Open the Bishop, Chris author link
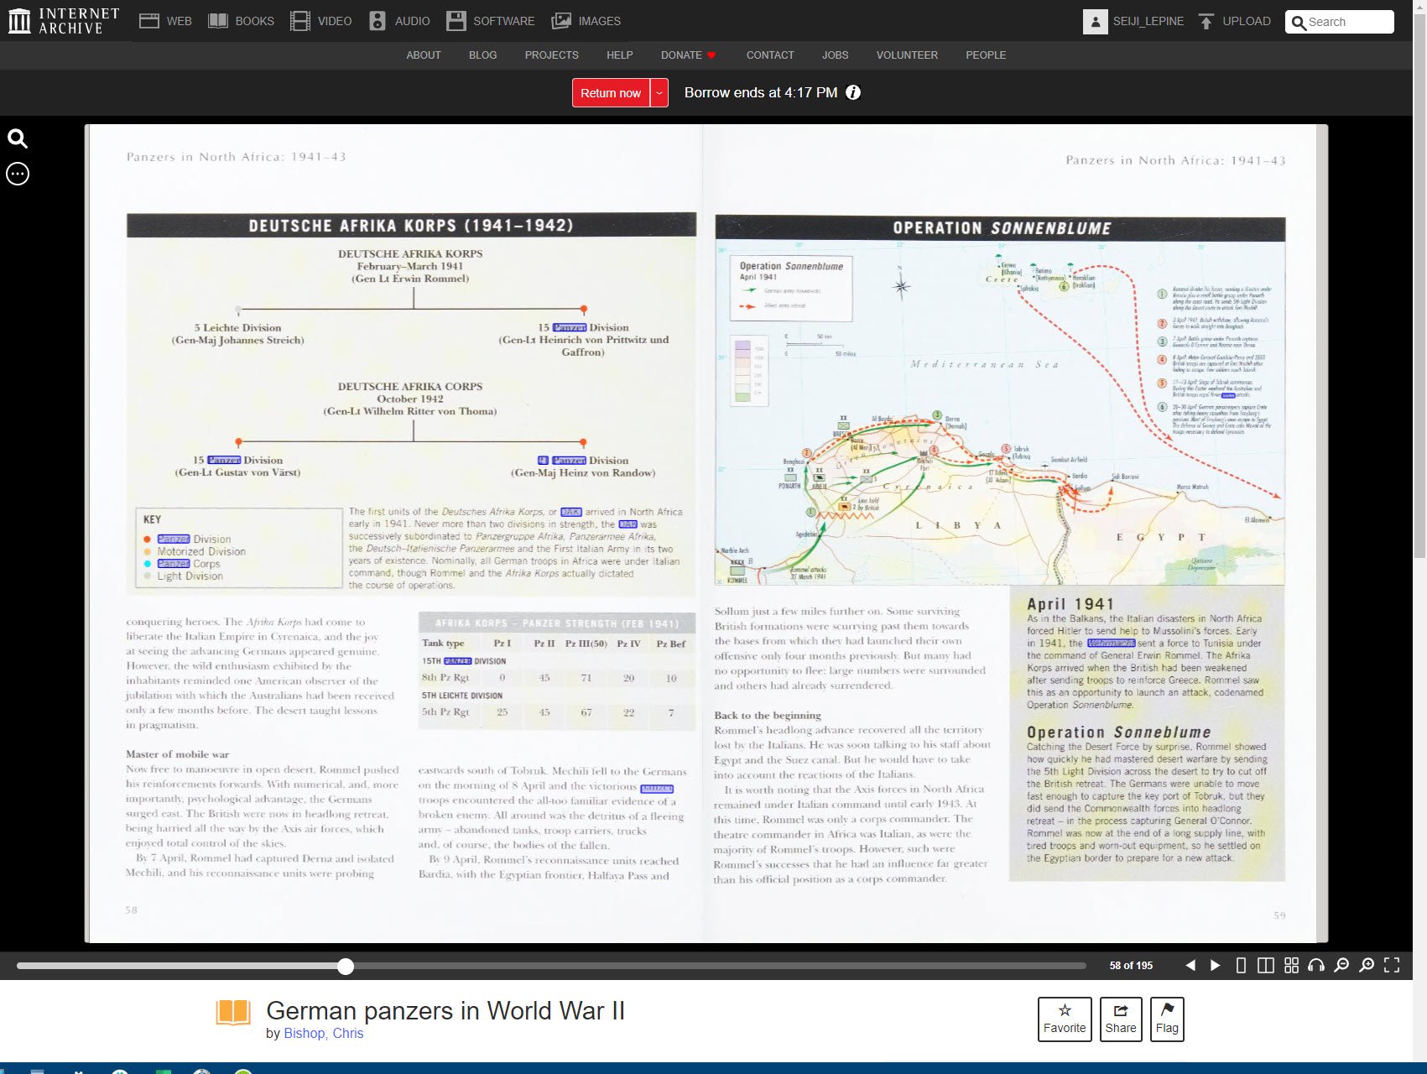The height and width of the screenshot is (1074, 1427). pyautogui.click(x=323, y=1033)
